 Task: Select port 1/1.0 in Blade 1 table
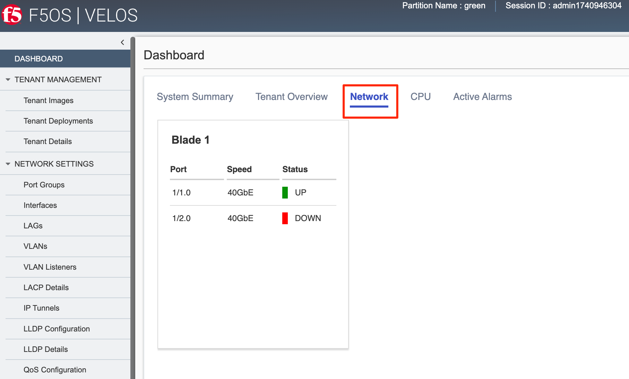pos(181,193)
